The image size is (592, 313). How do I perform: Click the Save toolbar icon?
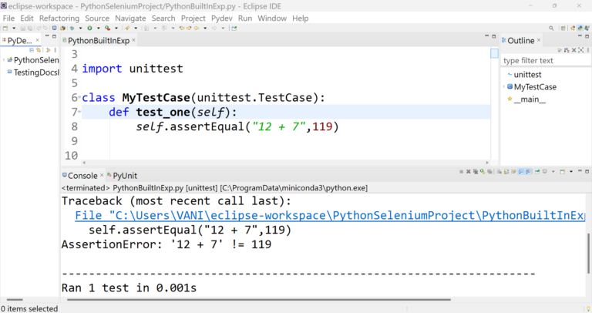pyautogui.click(x=22, y=28)
